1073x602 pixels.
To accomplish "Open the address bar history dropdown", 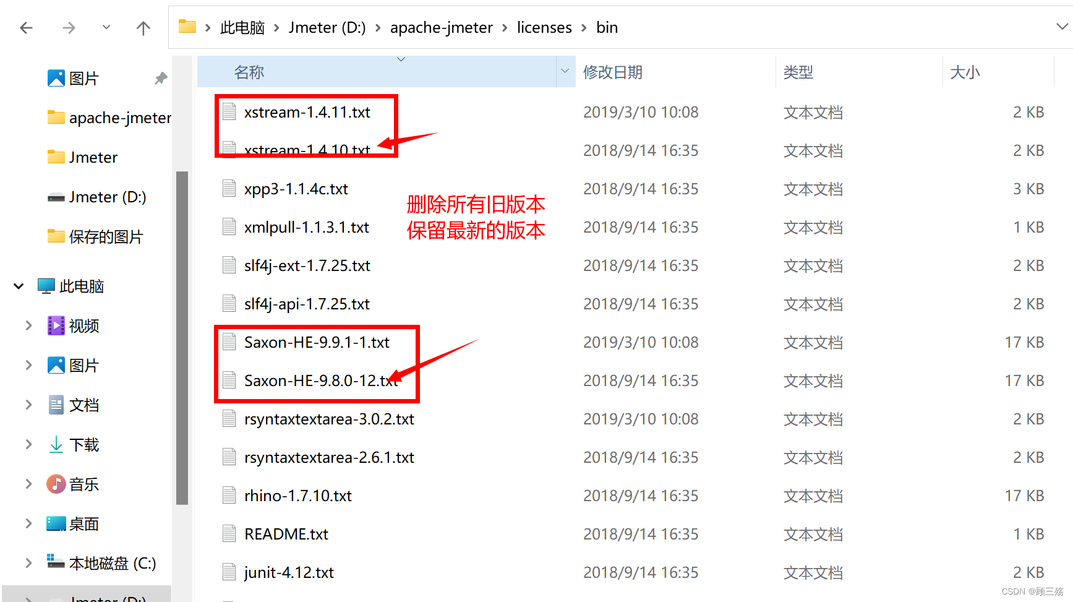I will click(1062, 27).
